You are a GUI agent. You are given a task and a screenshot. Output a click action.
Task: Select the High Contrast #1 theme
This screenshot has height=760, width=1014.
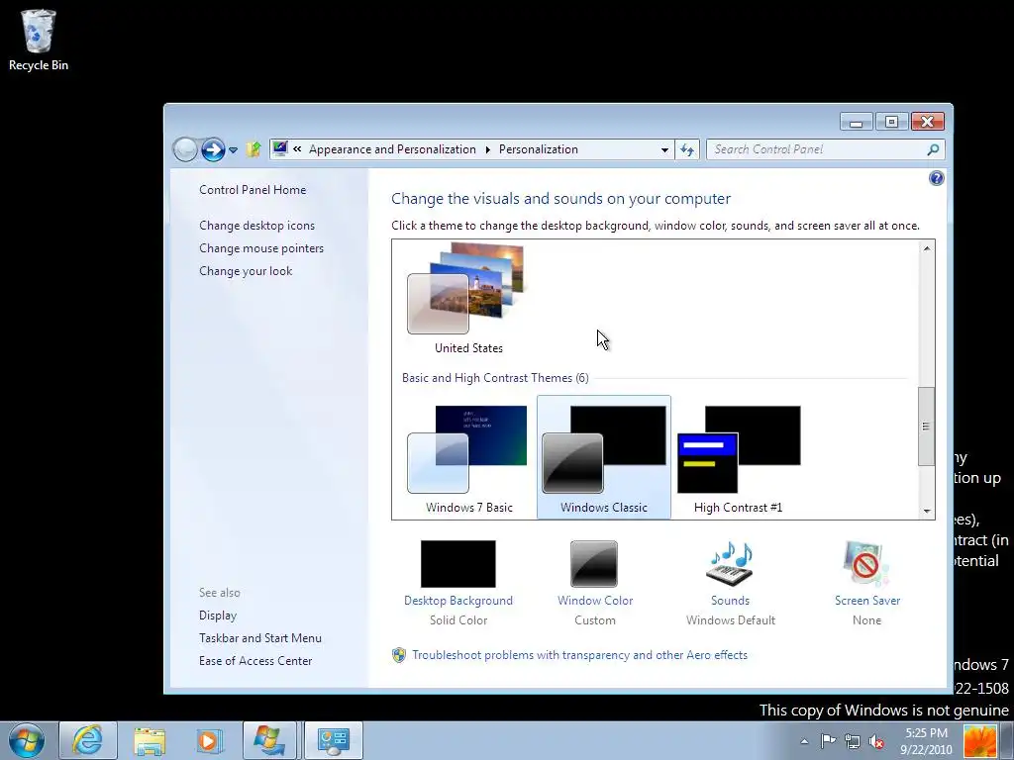click(739, 457)
